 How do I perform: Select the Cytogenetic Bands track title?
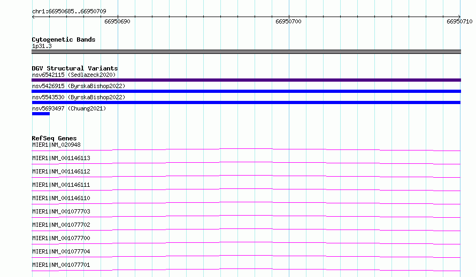pos(64,39)
